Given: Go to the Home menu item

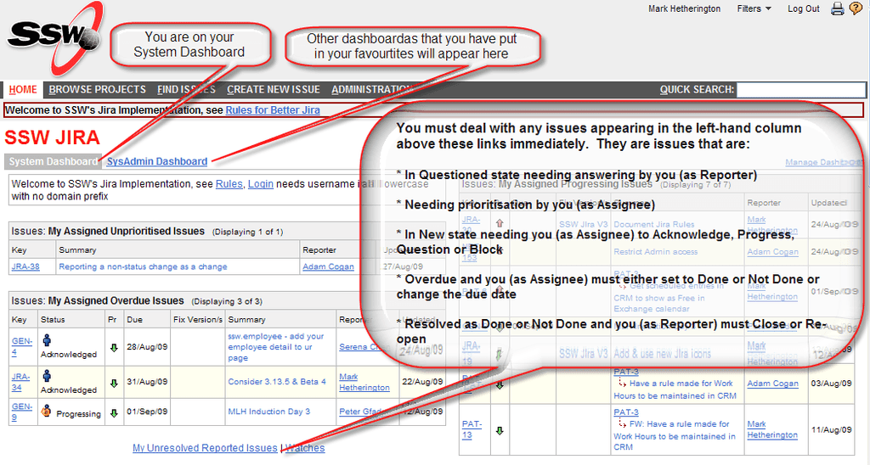Looking at the screenshot, I should click(x=23, y=89).
